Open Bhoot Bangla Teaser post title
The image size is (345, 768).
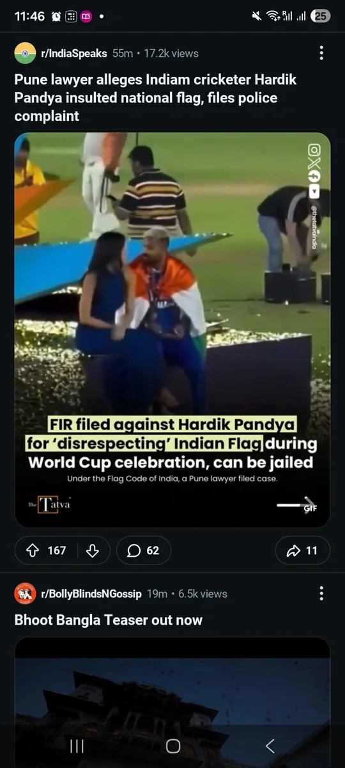(x=109, y=620)
